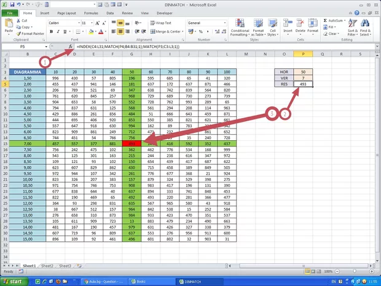Apply Comma Style format
This screenshot has height=286, width=381.
coord(208,31)
